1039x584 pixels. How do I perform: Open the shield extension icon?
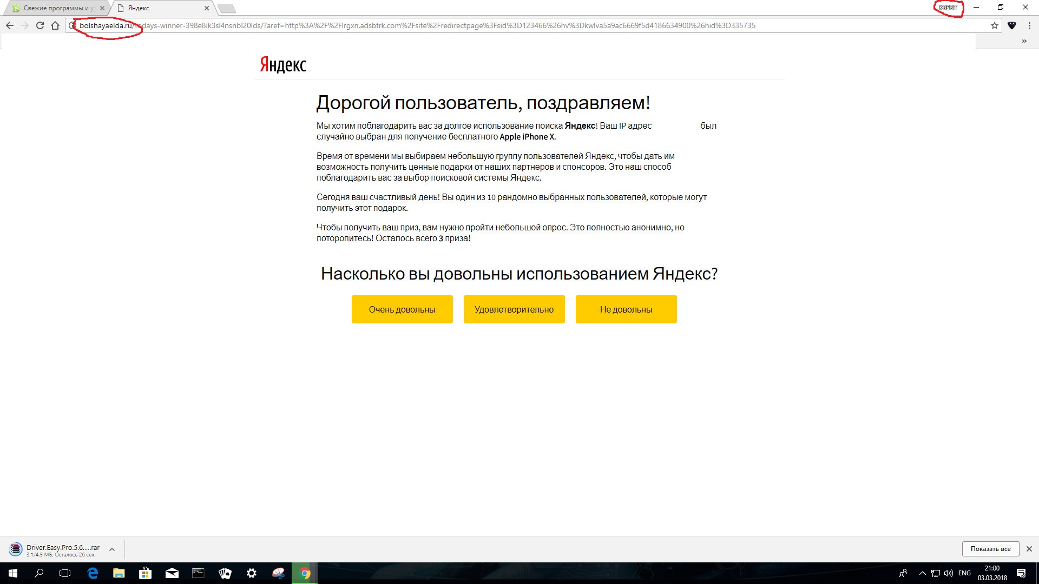point(1012,25)
